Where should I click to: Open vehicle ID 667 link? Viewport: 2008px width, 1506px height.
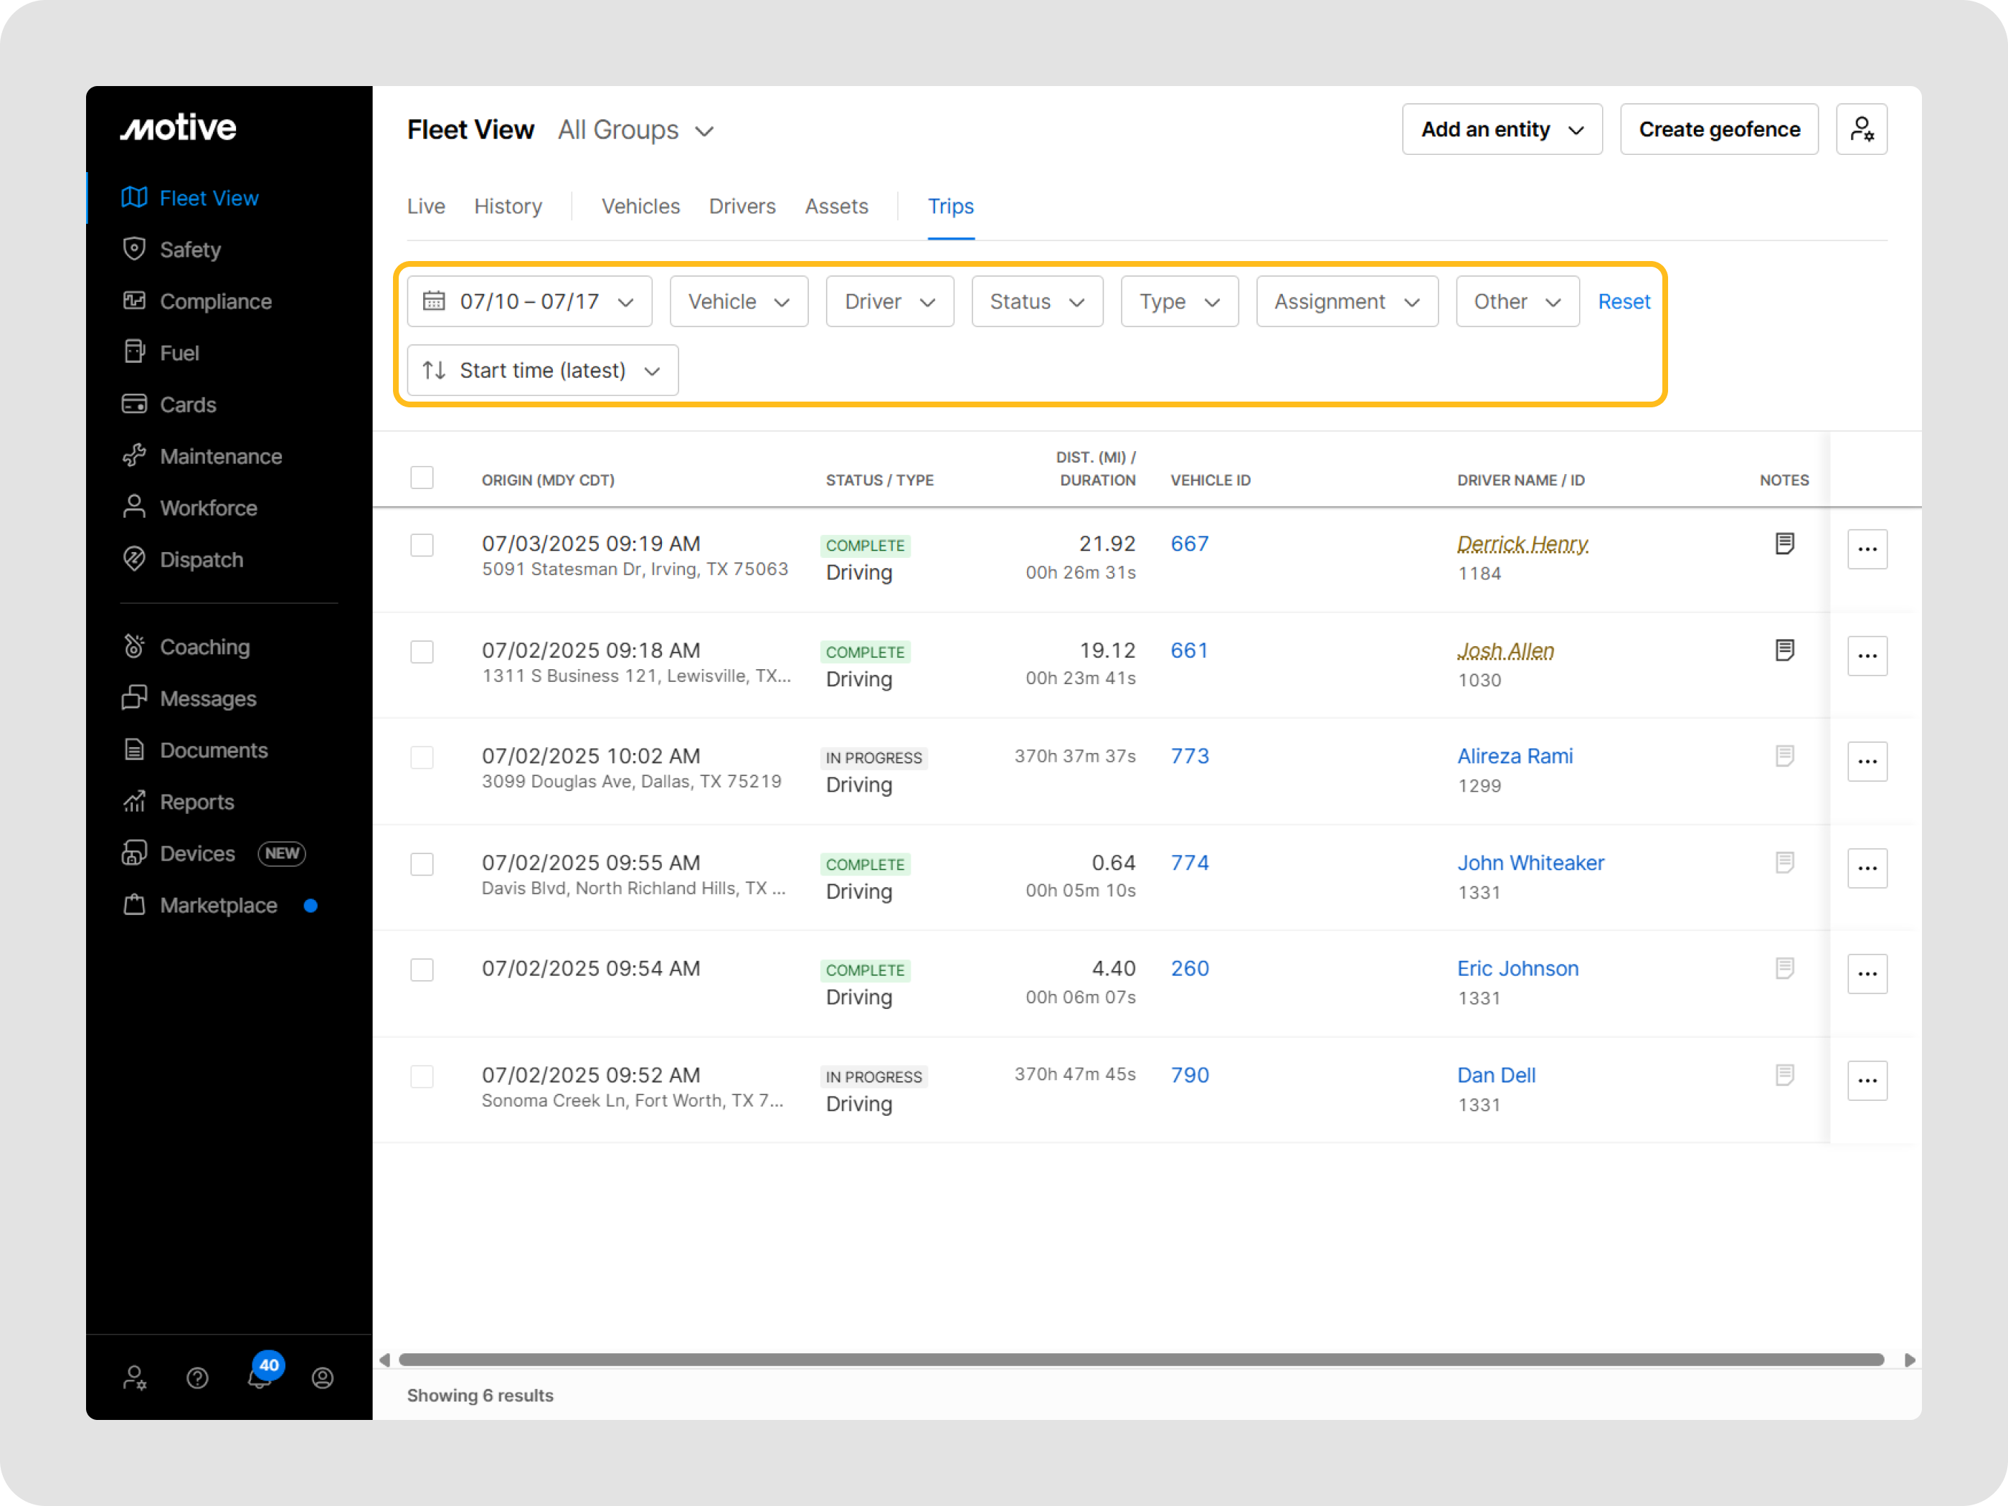(x=1189, y=544)
